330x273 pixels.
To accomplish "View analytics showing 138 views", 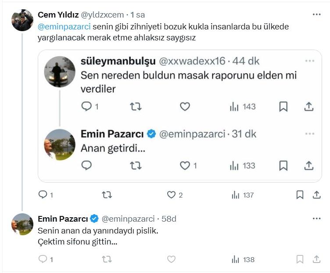I will [243, 259].
